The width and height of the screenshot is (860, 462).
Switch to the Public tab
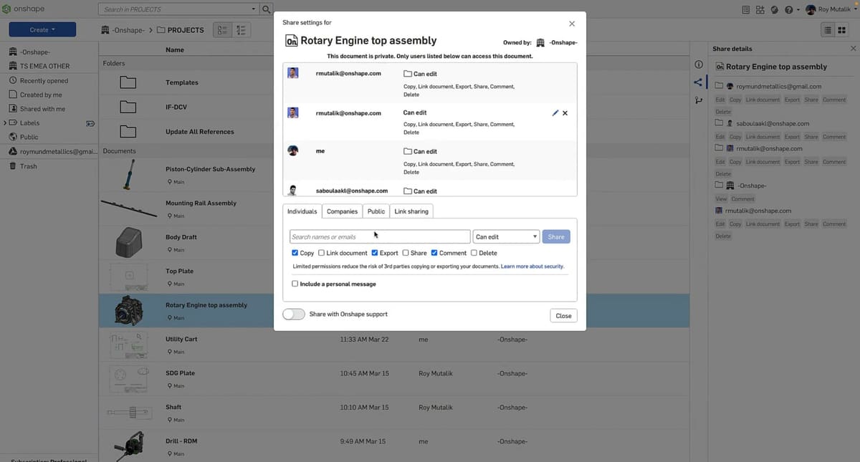[376, 211]
